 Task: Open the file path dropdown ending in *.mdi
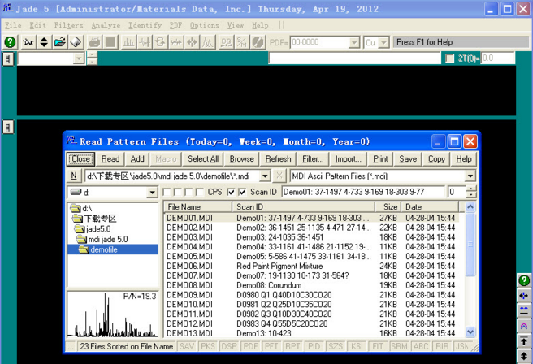tap(265, 176)
